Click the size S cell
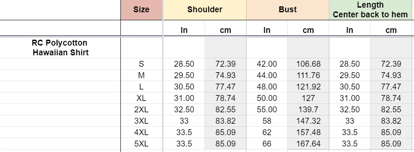Viewport: 414px width, 152px height. (x=141, y=64)
